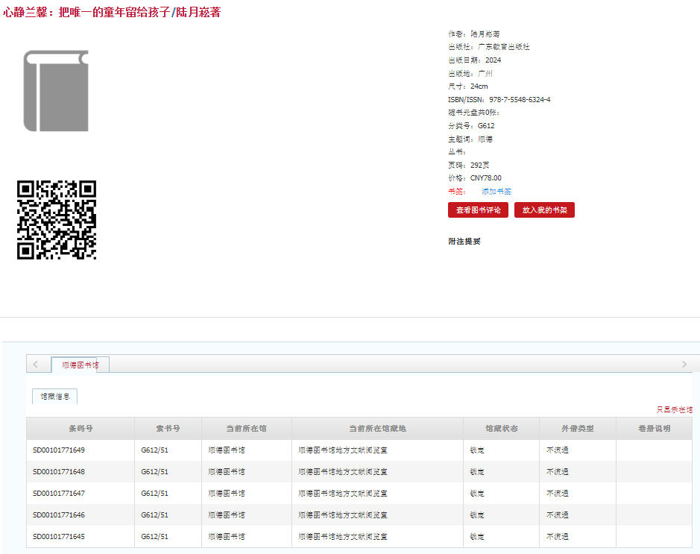700x554 pixels.
Task: Click the right arrow of library tabs
Action: (684, 365)
